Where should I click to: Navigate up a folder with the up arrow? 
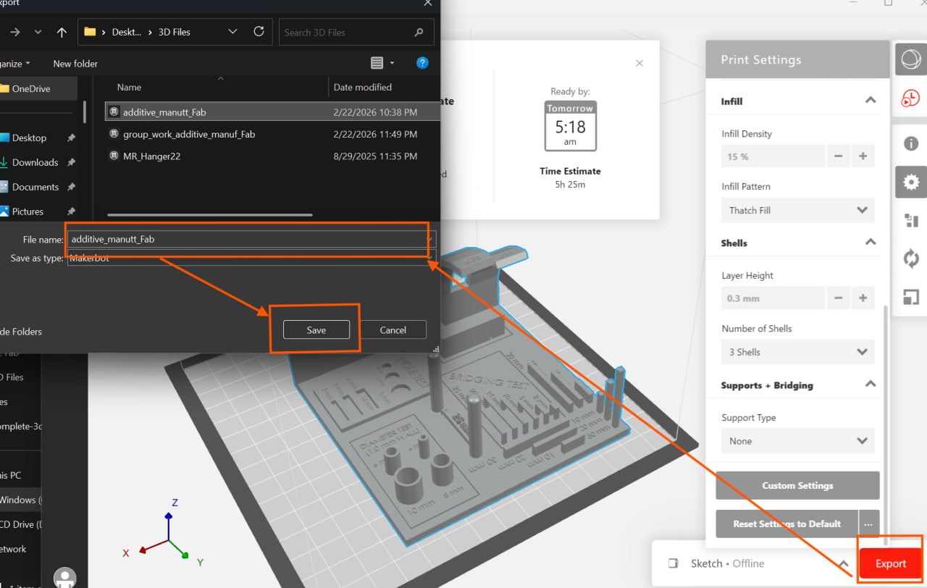pos(62,32)
